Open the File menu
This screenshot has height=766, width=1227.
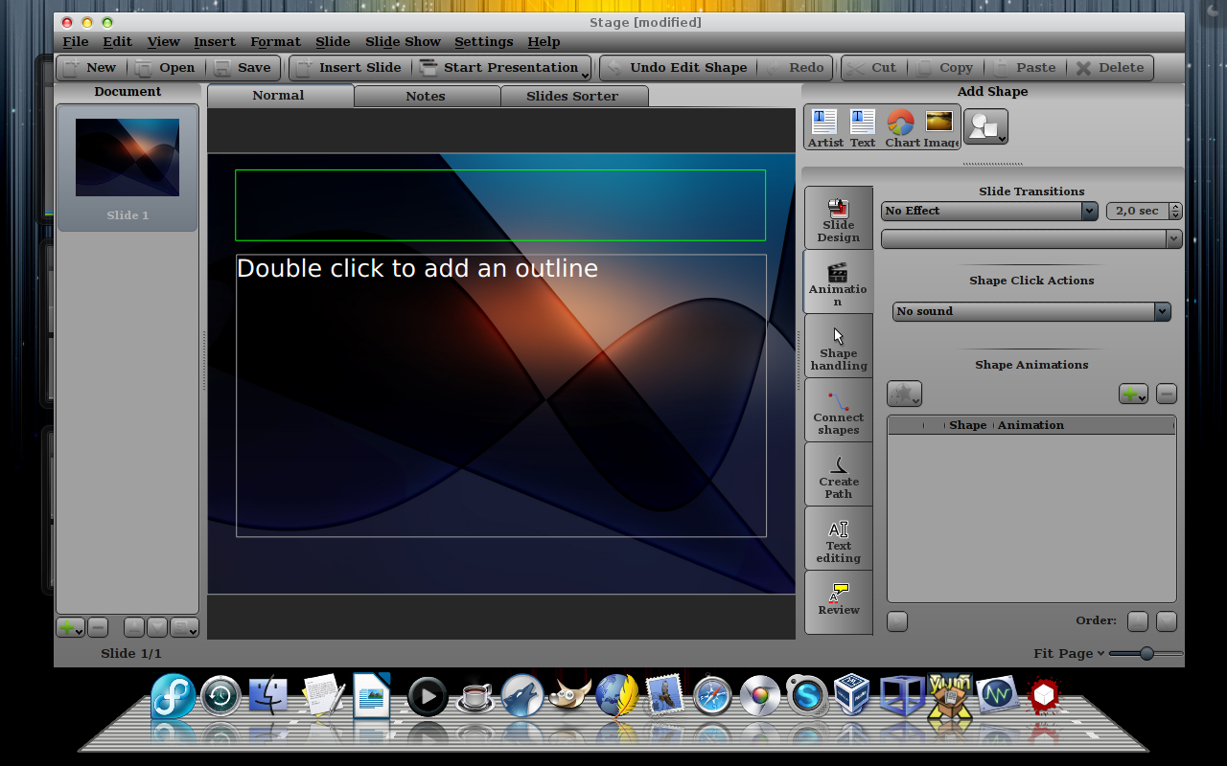(76, 42)
